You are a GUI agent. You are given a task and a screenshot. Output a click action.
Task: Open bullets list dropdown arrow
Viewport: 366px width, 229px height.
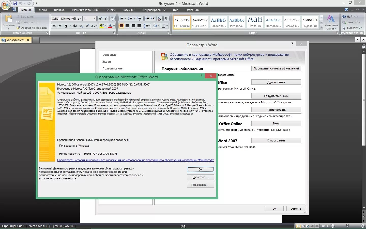click(x=125, y=19)
